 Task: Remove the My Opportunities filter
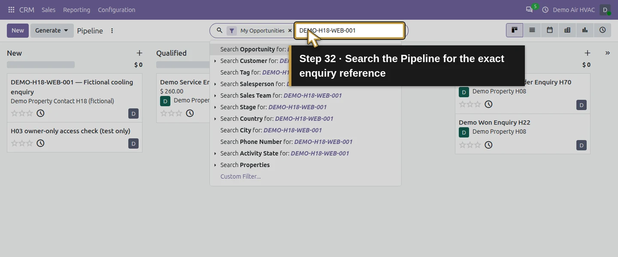tap(290, 30)
